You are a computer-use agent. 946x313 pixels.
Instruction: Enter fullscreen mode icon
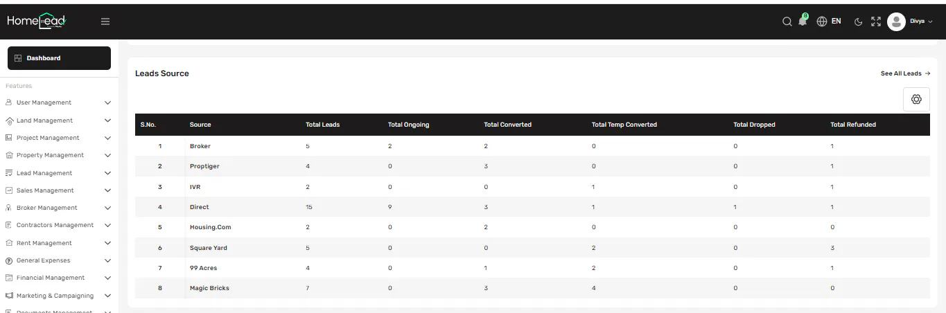[x=876, y=21]
